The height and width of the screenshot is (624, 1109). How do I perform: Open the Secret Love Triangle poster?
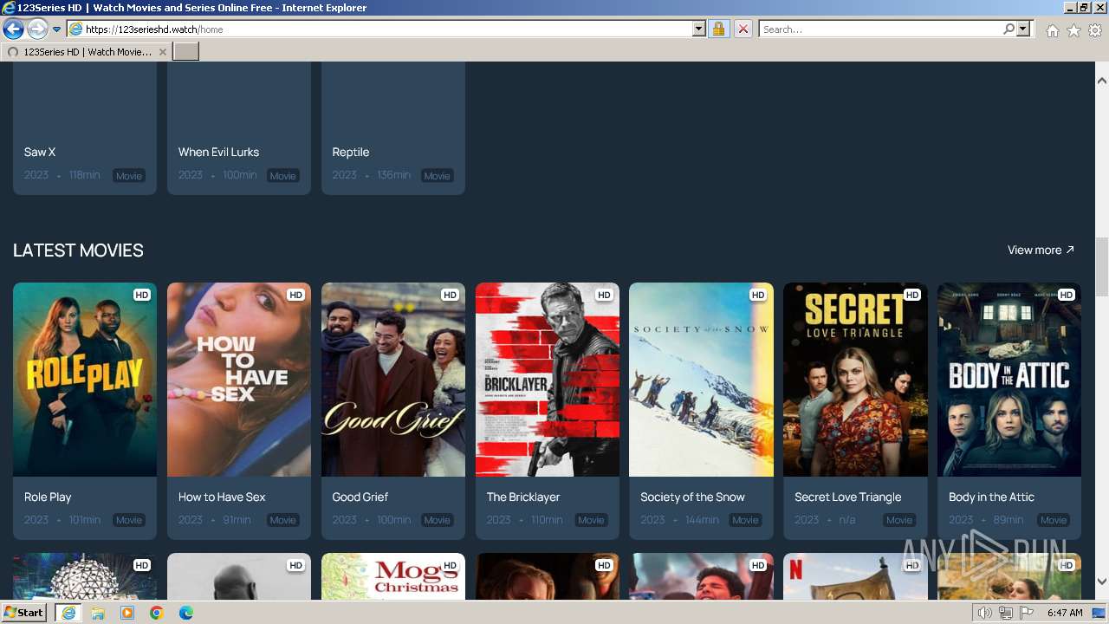[x=855, y=380]
